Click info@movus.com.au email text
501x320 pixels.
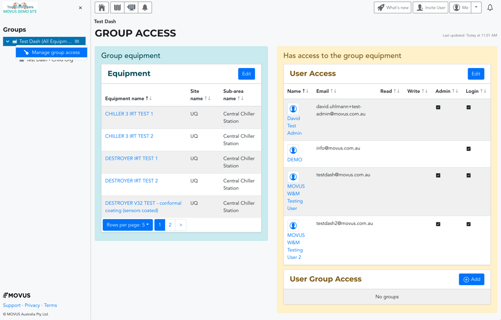[338, 148]
